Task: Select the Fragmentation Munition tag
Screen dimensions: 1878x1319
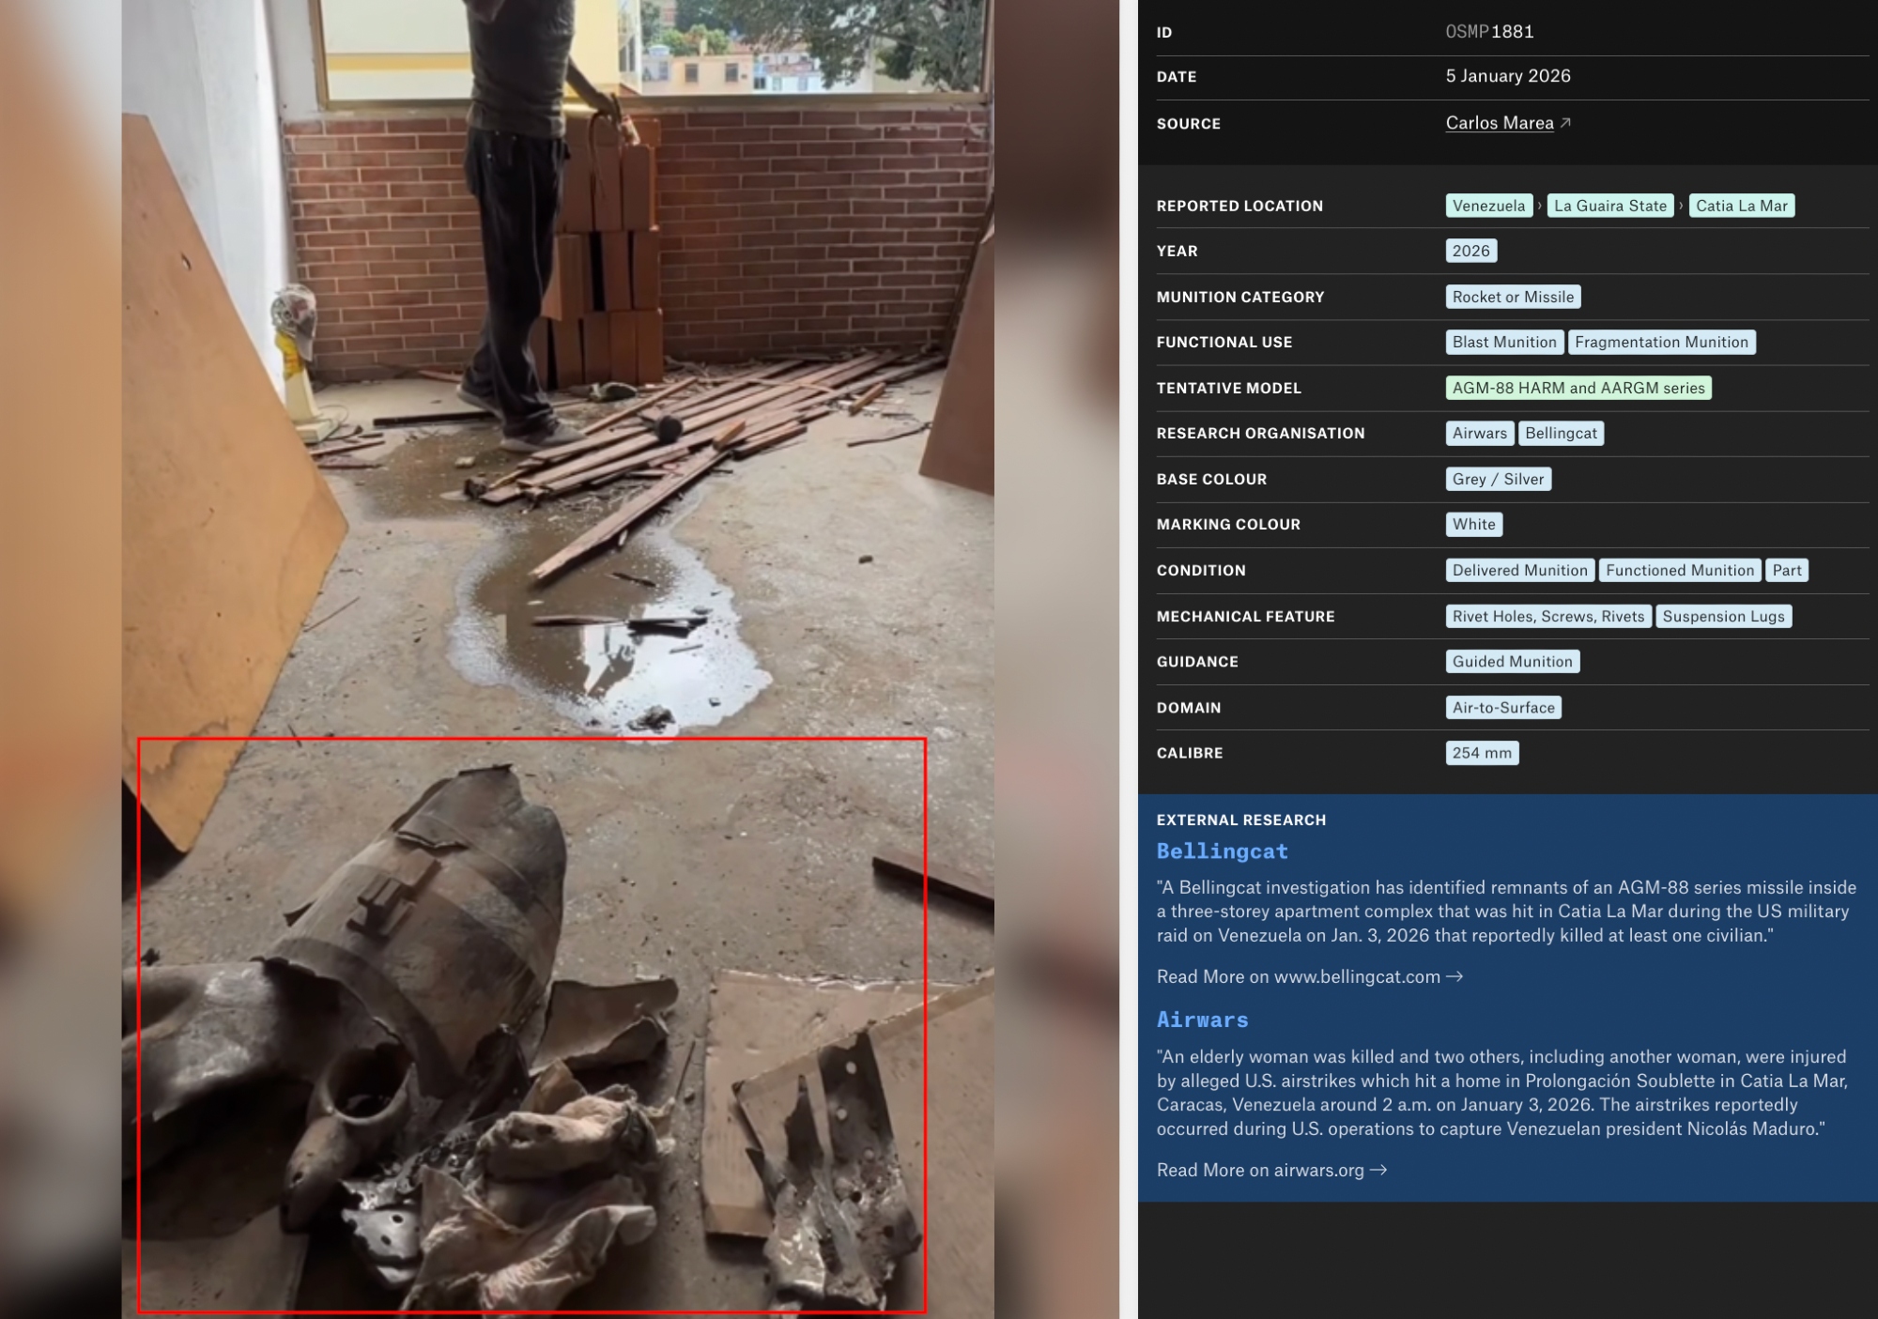Action: tap(1660, 342)
